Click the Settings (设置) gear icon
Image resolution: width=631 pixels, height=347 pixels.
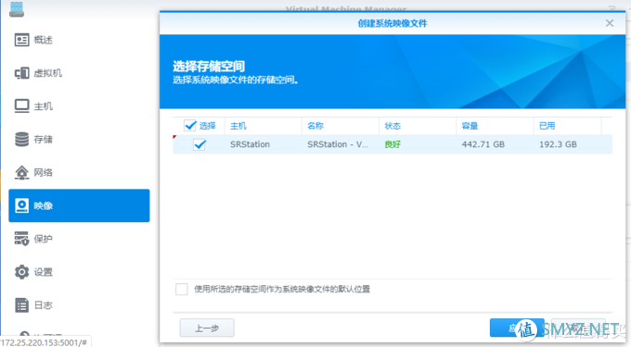pos(21,272)
